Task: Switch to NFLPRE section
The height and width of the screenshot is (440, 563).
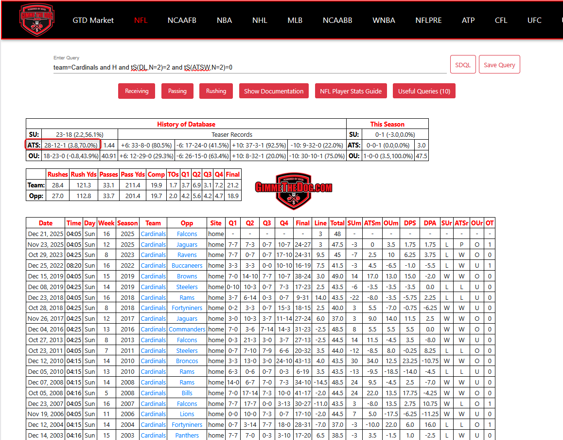Action: [x=428, y=20]
